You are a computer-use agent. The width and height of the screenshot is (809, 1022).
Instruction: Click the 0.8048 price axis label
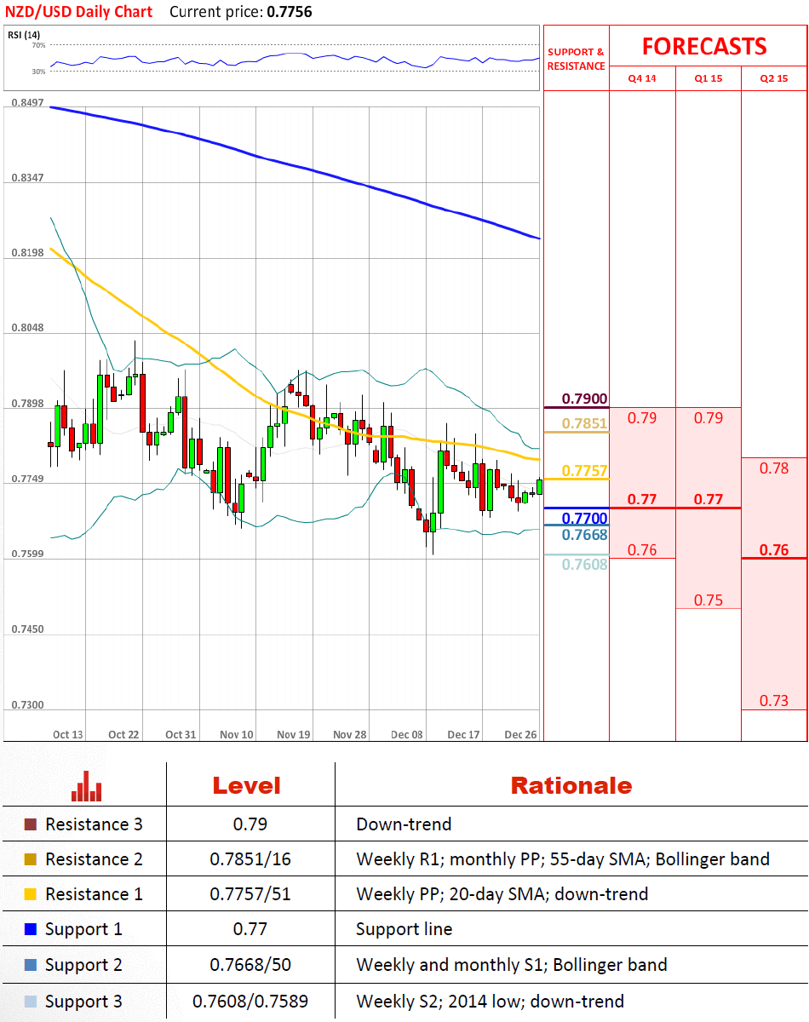[28, 328]
